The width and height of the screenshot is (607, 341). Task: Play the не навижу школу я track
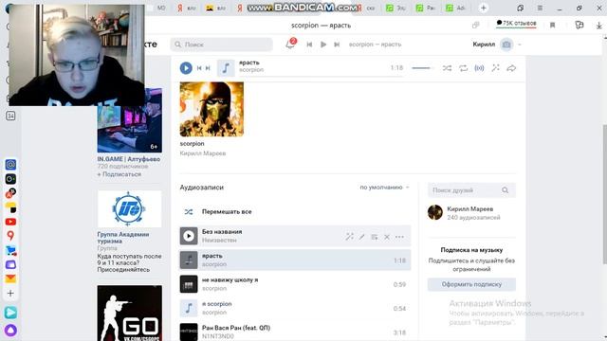point(189,284)
